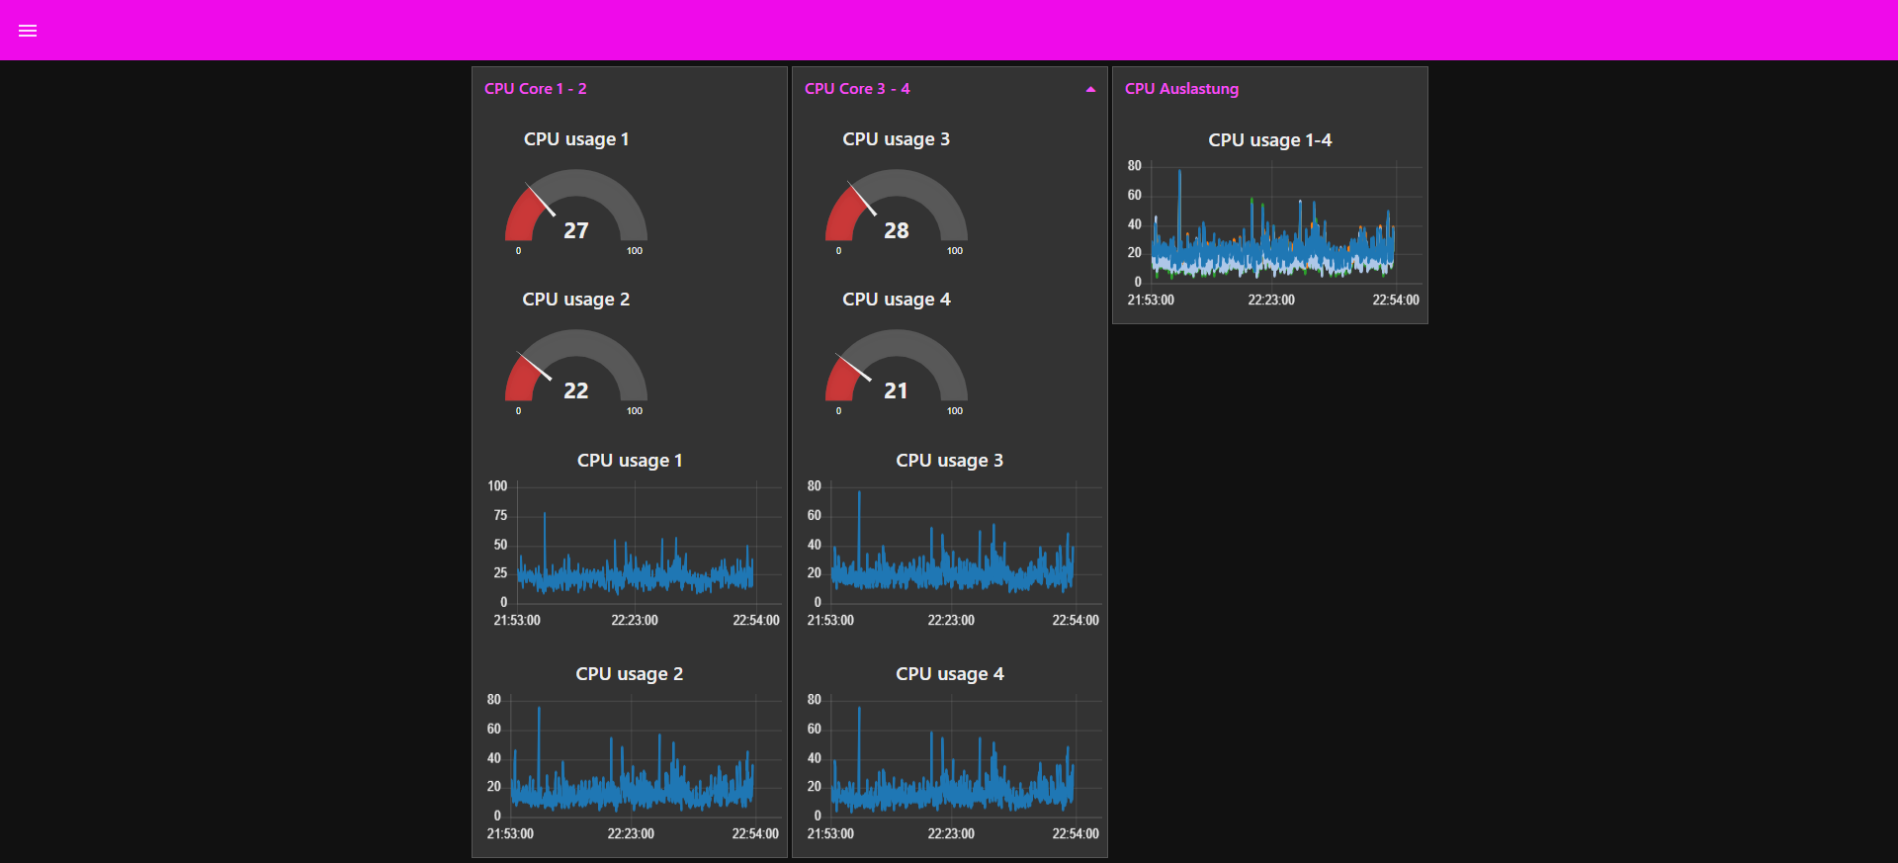Collapse the CPU Core 3 - 4 group

pyautogui.click(x=1090, y=89)
